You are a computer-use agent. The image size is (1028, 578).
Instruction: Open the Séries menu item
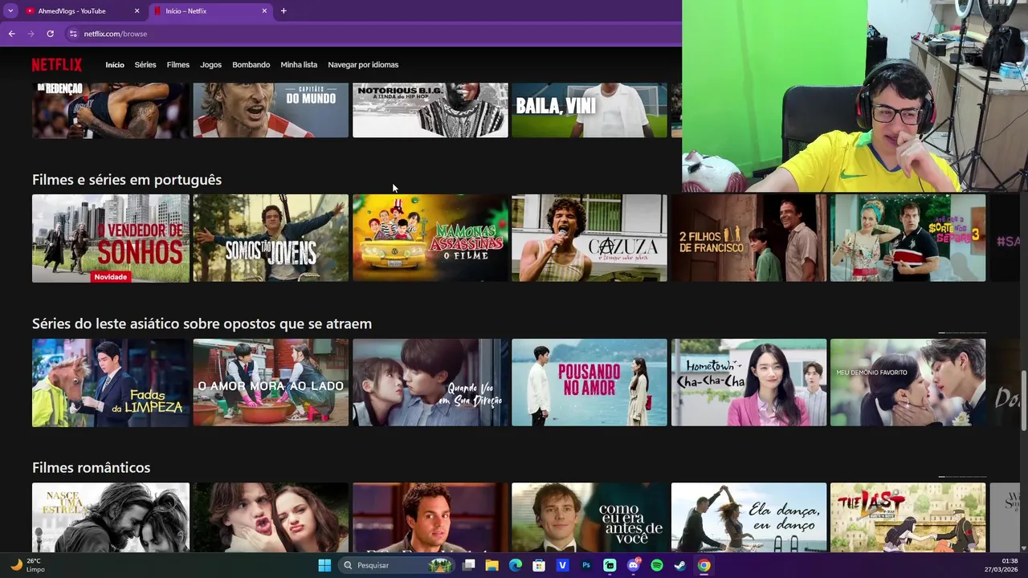point(145,65)
